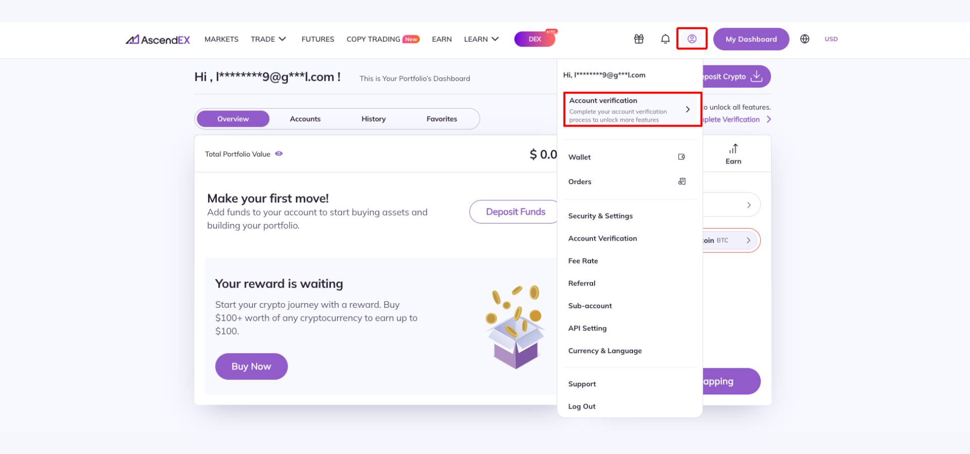The image size is (970, 454).
Task: Switch to the Accounts tab
Action: pyautogui.click(x=305, y=119)
